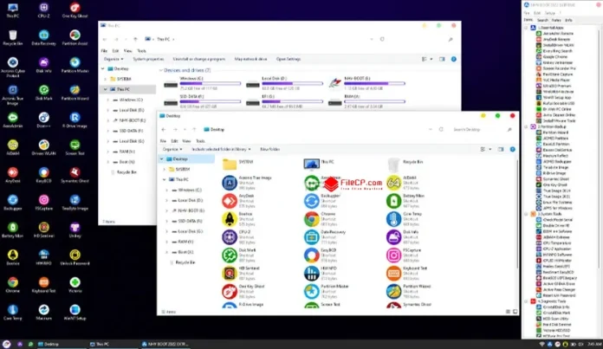The height and width of the screenshot is (349, 603).
Task: Click Desktop window vertical scrollbar
Action: [517, 216]
